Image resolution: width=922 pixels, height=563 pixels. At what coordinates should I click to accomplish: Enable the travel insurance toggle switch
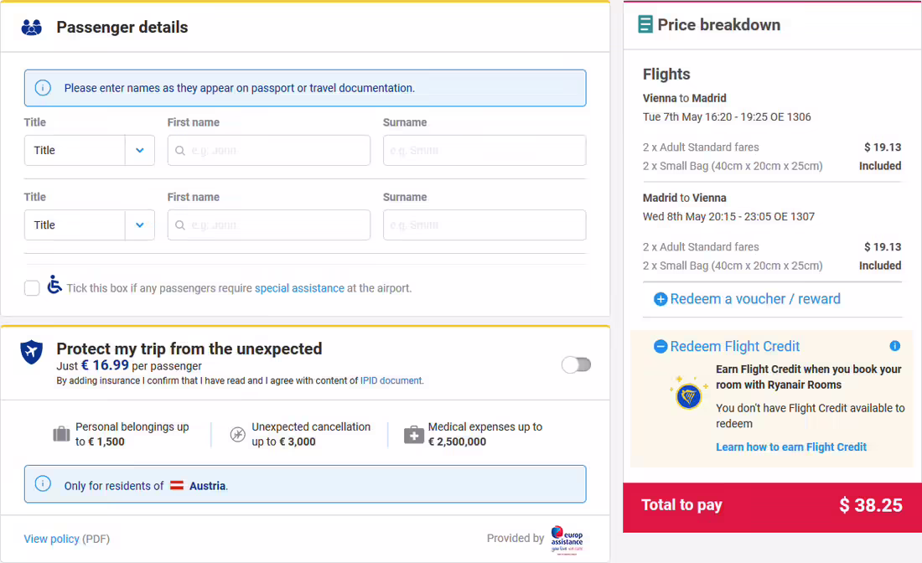[576, 365]
